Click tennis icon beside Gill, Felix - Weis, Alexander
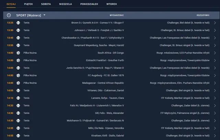Image resolution: width=220 pixels, height=140 pixels. 18,113
